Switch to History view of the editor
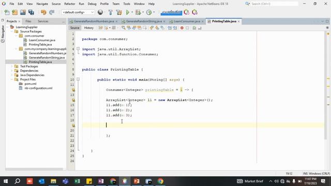This screenshot has height=186, width=331. pos(88,28)
